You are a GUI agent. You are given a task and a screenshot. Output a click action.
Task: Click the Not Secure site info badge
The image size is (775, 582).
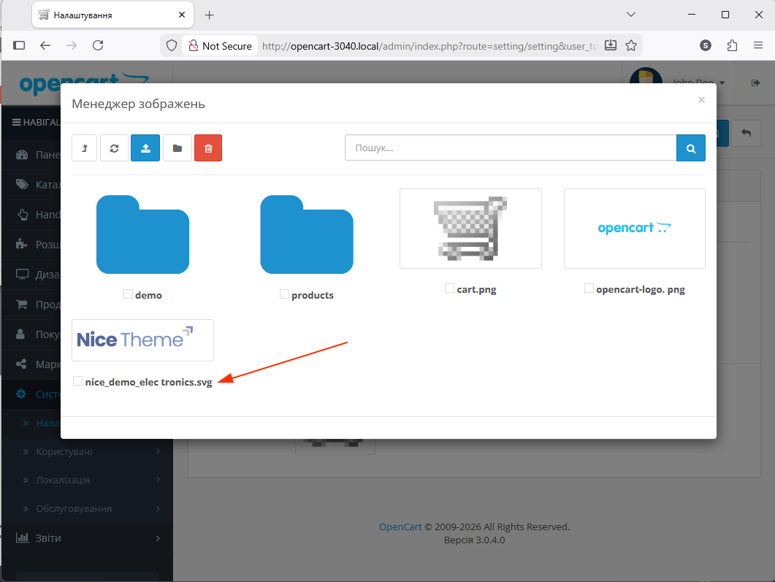[221, 46]
